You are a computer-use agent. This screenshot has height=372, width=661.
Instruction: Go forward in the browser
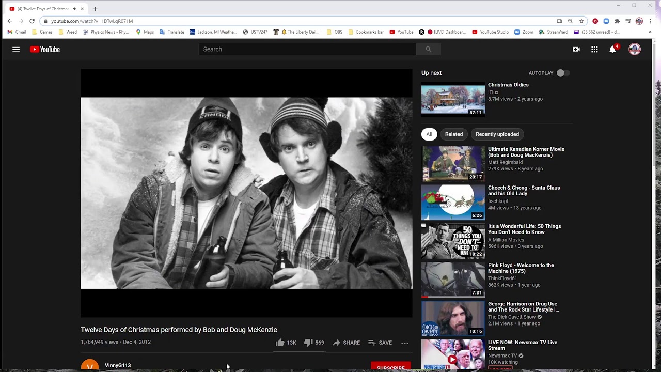click(21, 21)
